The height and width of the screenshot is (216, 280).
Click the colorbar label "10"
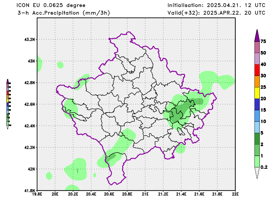pyautogui.click(x=263, y=121)
